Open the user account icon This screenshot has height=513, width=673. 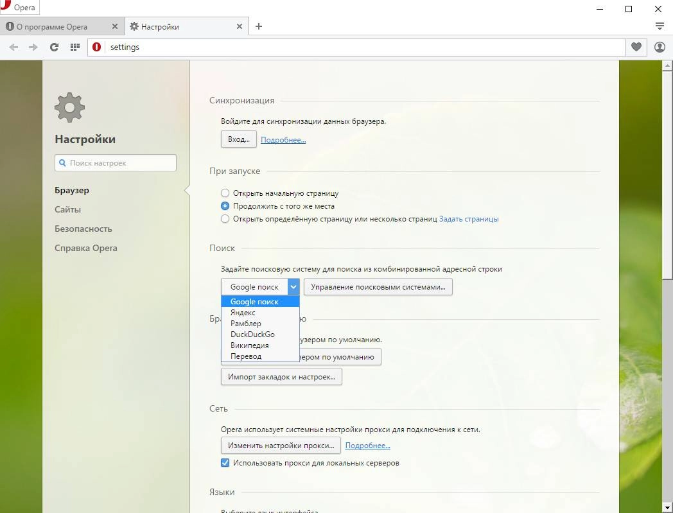point(660,48)
